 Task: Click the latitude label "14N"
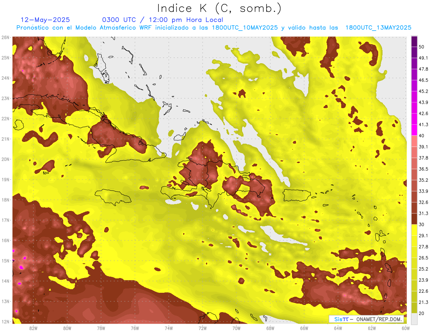click(5, 281)
